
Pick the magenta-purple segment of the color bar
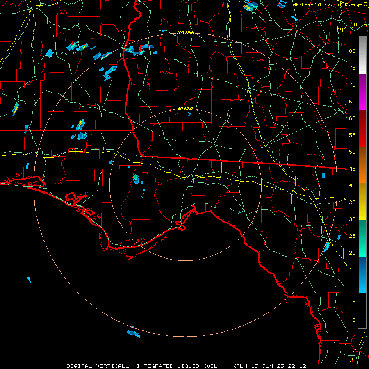pyautogui.click(x=362, y=92)
